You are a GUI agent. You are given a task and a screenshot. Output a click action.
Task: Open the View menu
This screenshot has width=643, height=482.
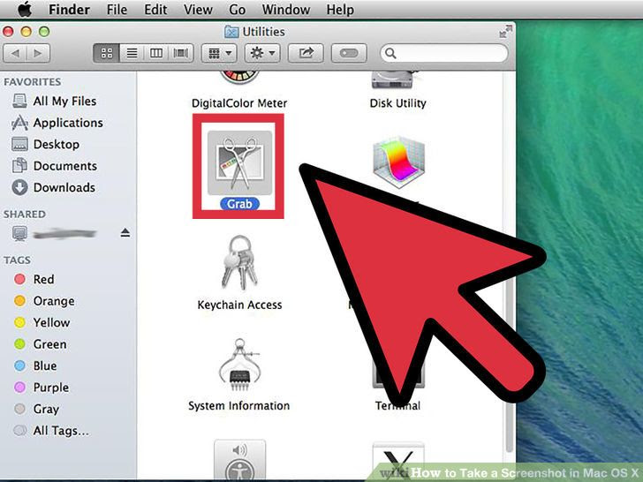[198, 10]
